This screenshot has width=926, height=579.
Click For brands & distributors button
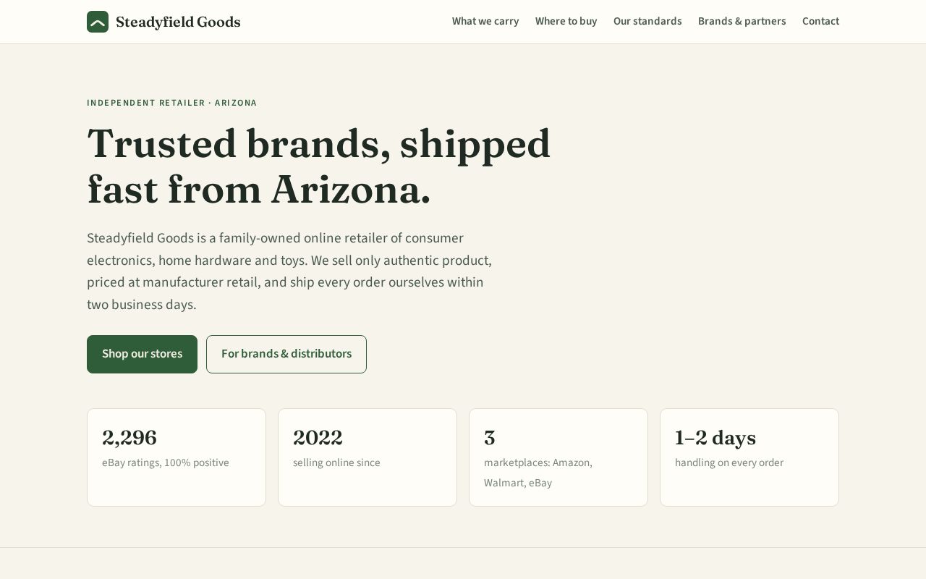(286, 354)
